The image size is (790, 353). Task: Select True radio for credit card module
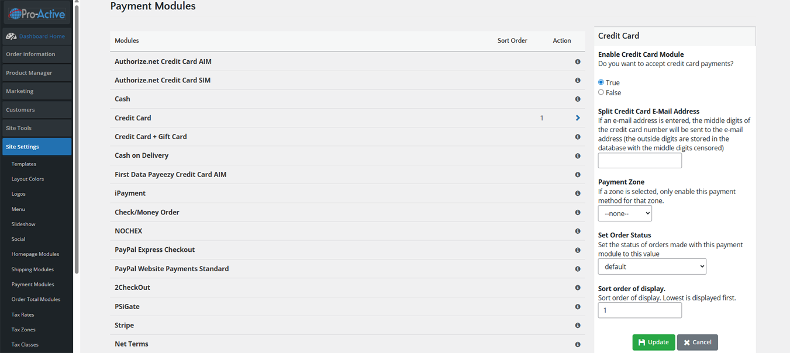[601, 82]
